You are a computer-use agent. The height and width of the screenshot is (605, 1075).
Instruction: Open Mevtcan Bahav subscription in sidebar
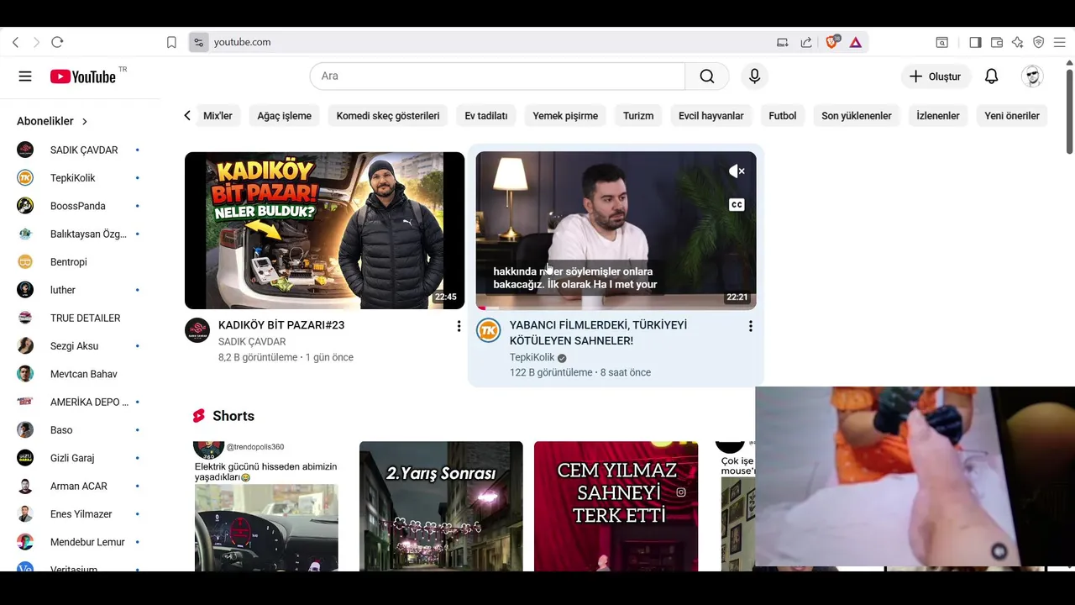click(x=80, y=374)
